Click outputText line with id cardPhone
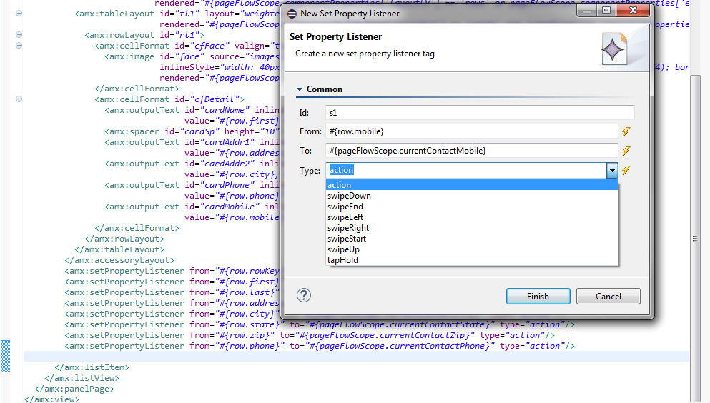Screen dimensions: 710x403 [192, 185]
